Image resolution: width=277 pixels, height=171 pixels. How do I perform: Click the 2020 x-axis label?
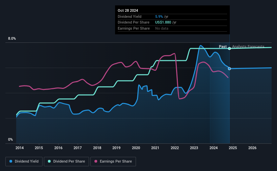136,148
